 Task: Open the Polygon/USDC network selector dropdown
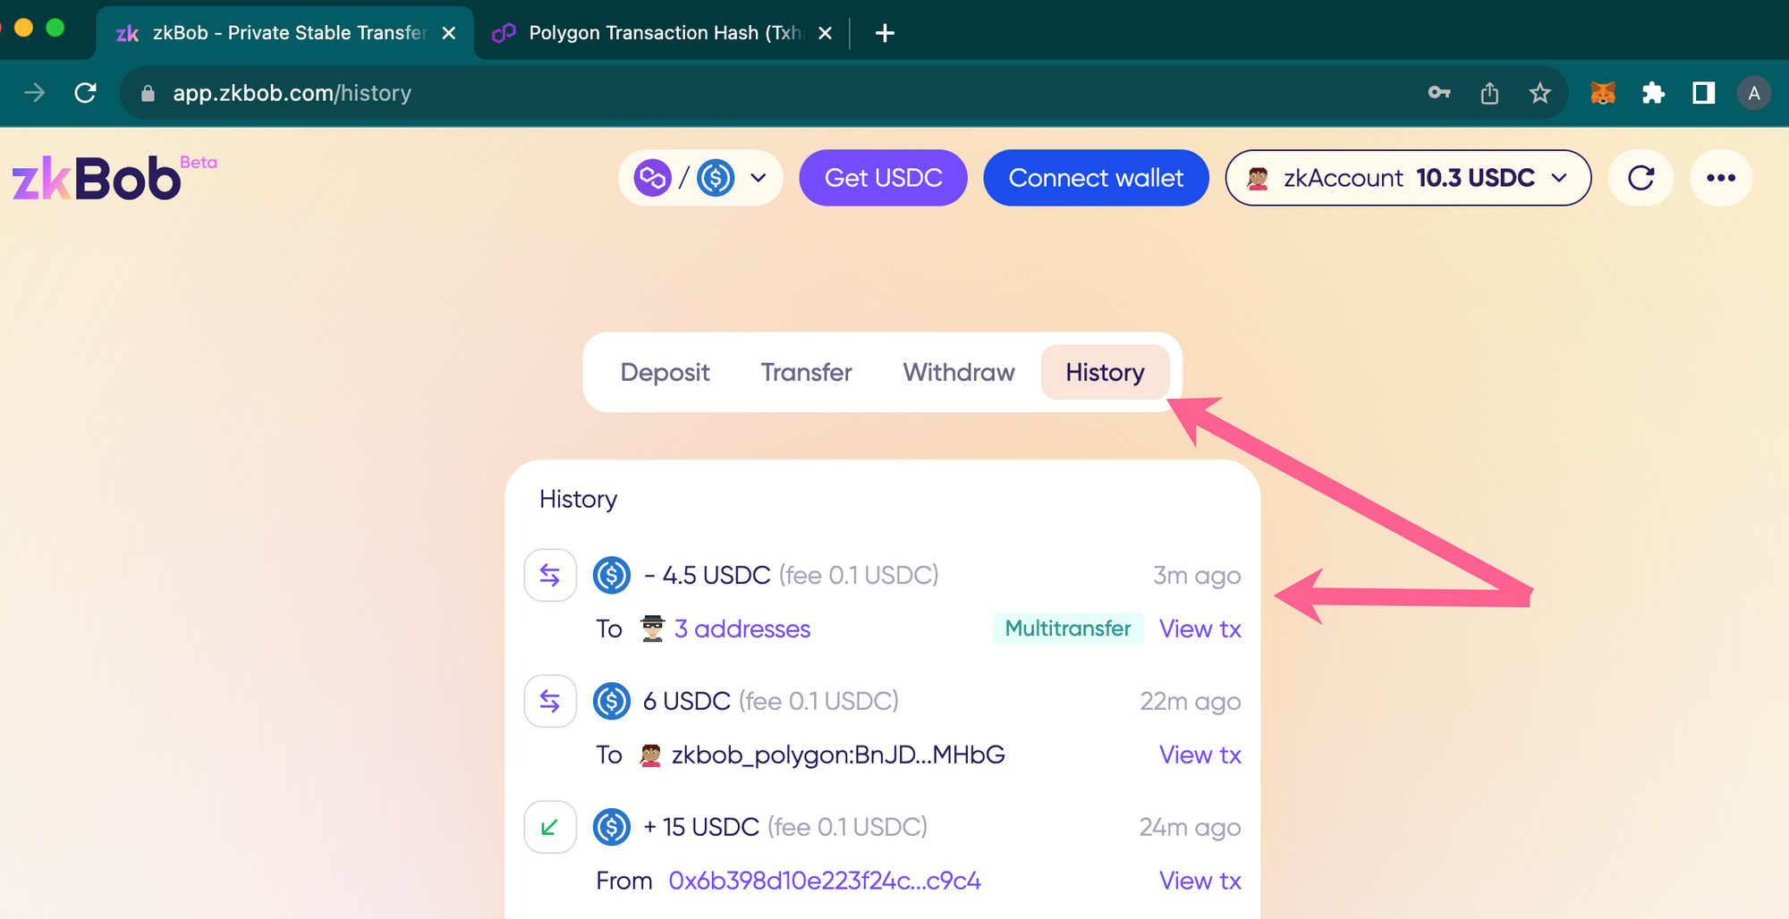tap(700, 178)
